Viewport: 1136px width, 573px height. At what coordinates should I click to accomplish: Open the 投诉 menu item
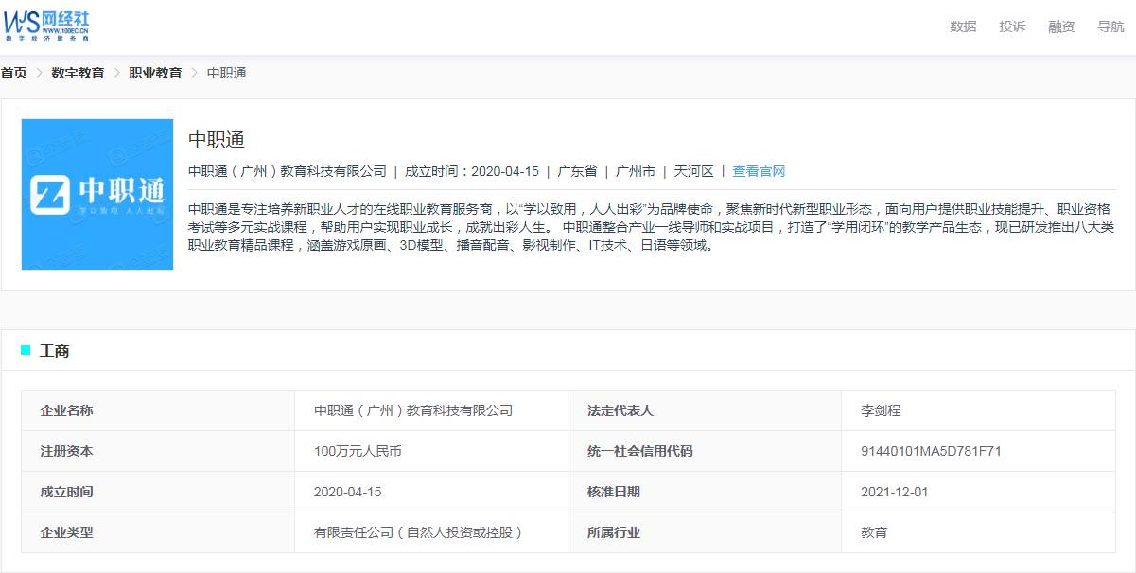(1012, 26)
